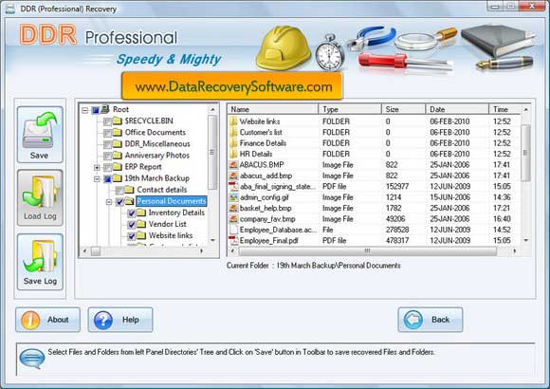This screenshot has width=550, height=389.
Task: Sort file list by Time column
Action: tap(504, 109)
